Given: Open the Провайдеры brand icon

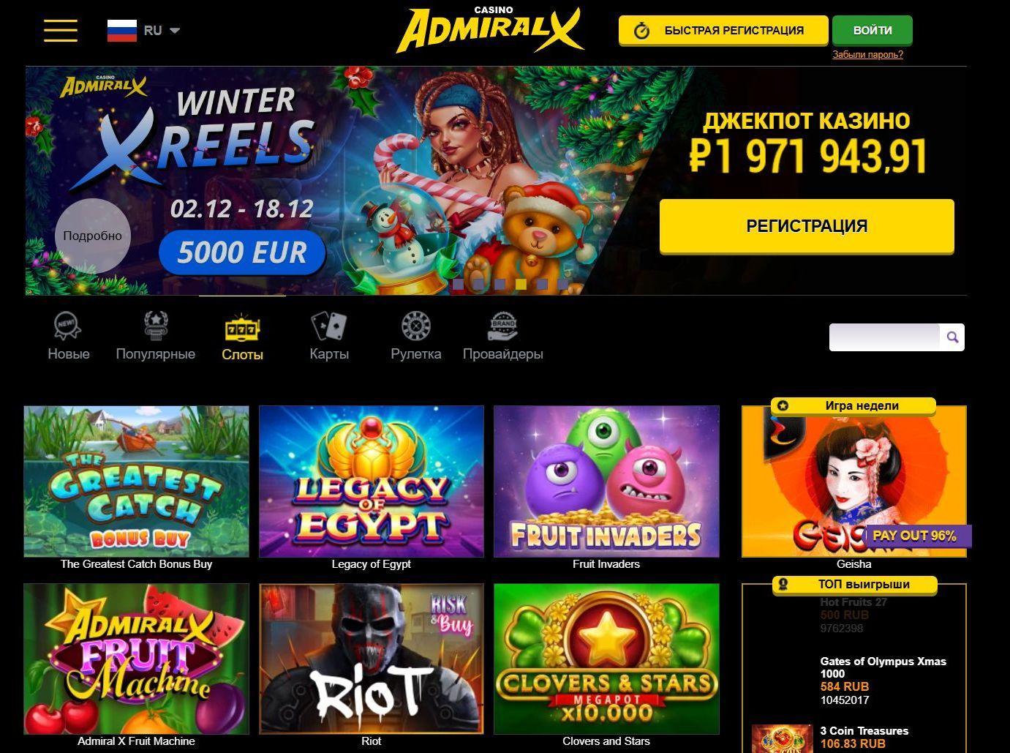Looking at the screenshot, I should pos(503,326).
